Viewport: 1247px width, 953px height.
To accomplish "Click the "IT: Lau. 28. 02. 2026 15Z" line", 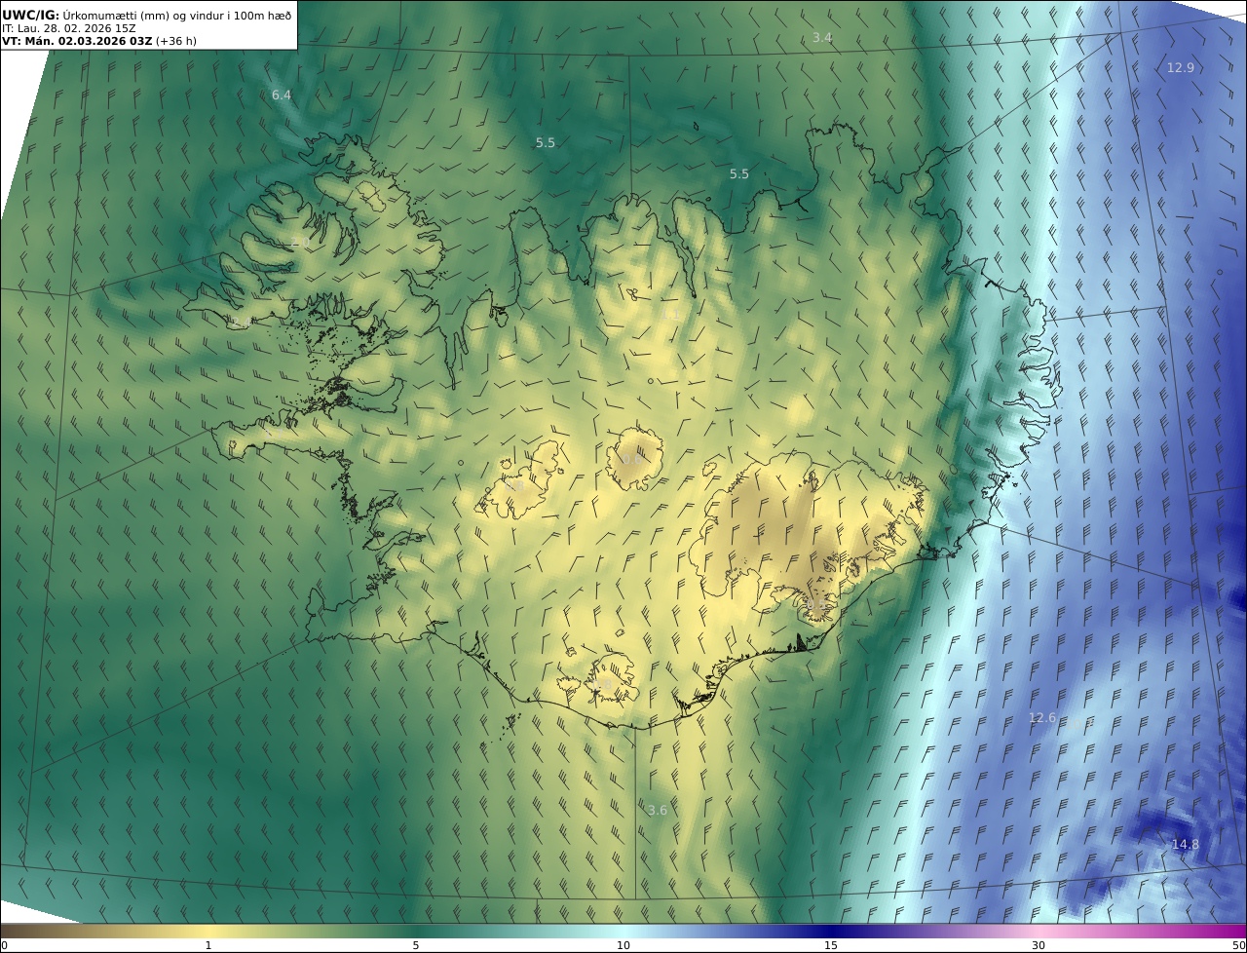I will [x=69, y=28].
